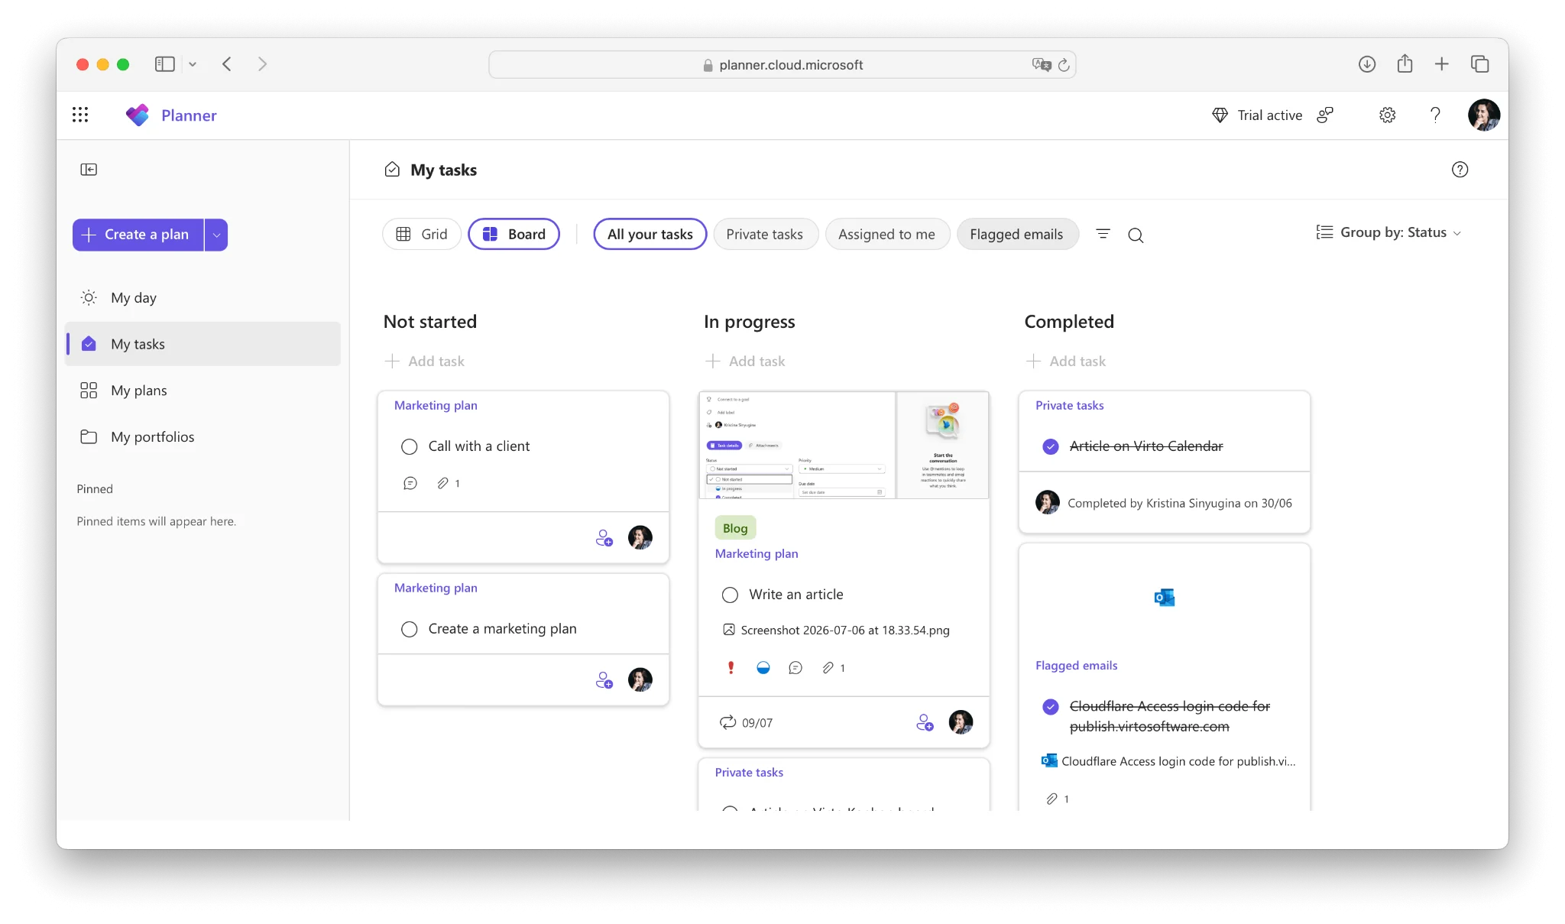Click the Safari address bar

(782, 65)
